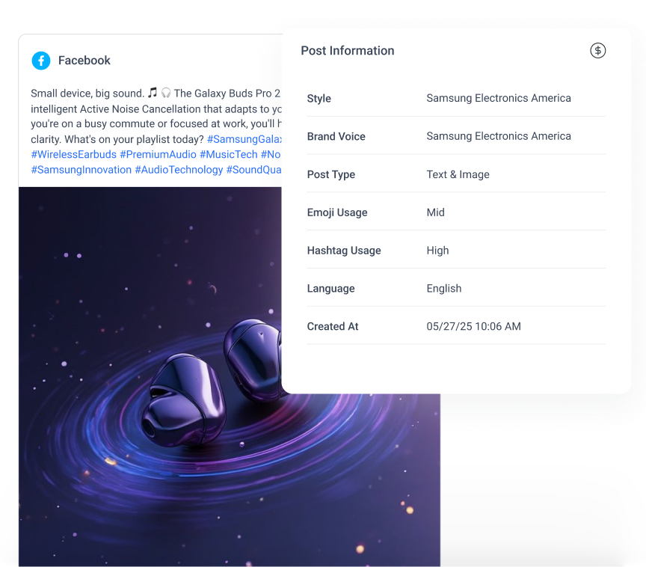The width and height of the screenshot is (646, 567).
Task: Adjust the Emoji Usage Mid setting
Action: click(435, 212)
